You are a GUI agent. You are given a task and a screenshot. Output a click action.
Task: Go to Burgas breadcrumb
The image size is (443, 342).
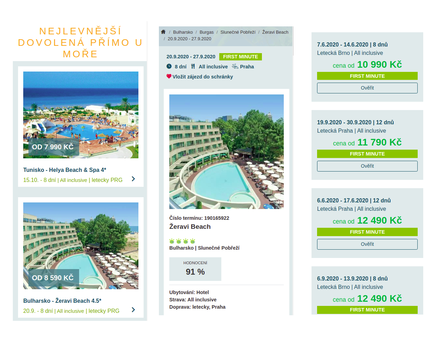(x=206, y=32)
